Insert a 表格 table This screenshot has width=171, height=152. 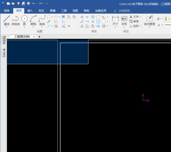click(134, 21)
